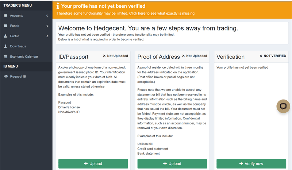The width and height of the screenshot is (292, 170).
Task: Click ID/Passport Not Uploaded status label
Action: click(x=115, y=56)
